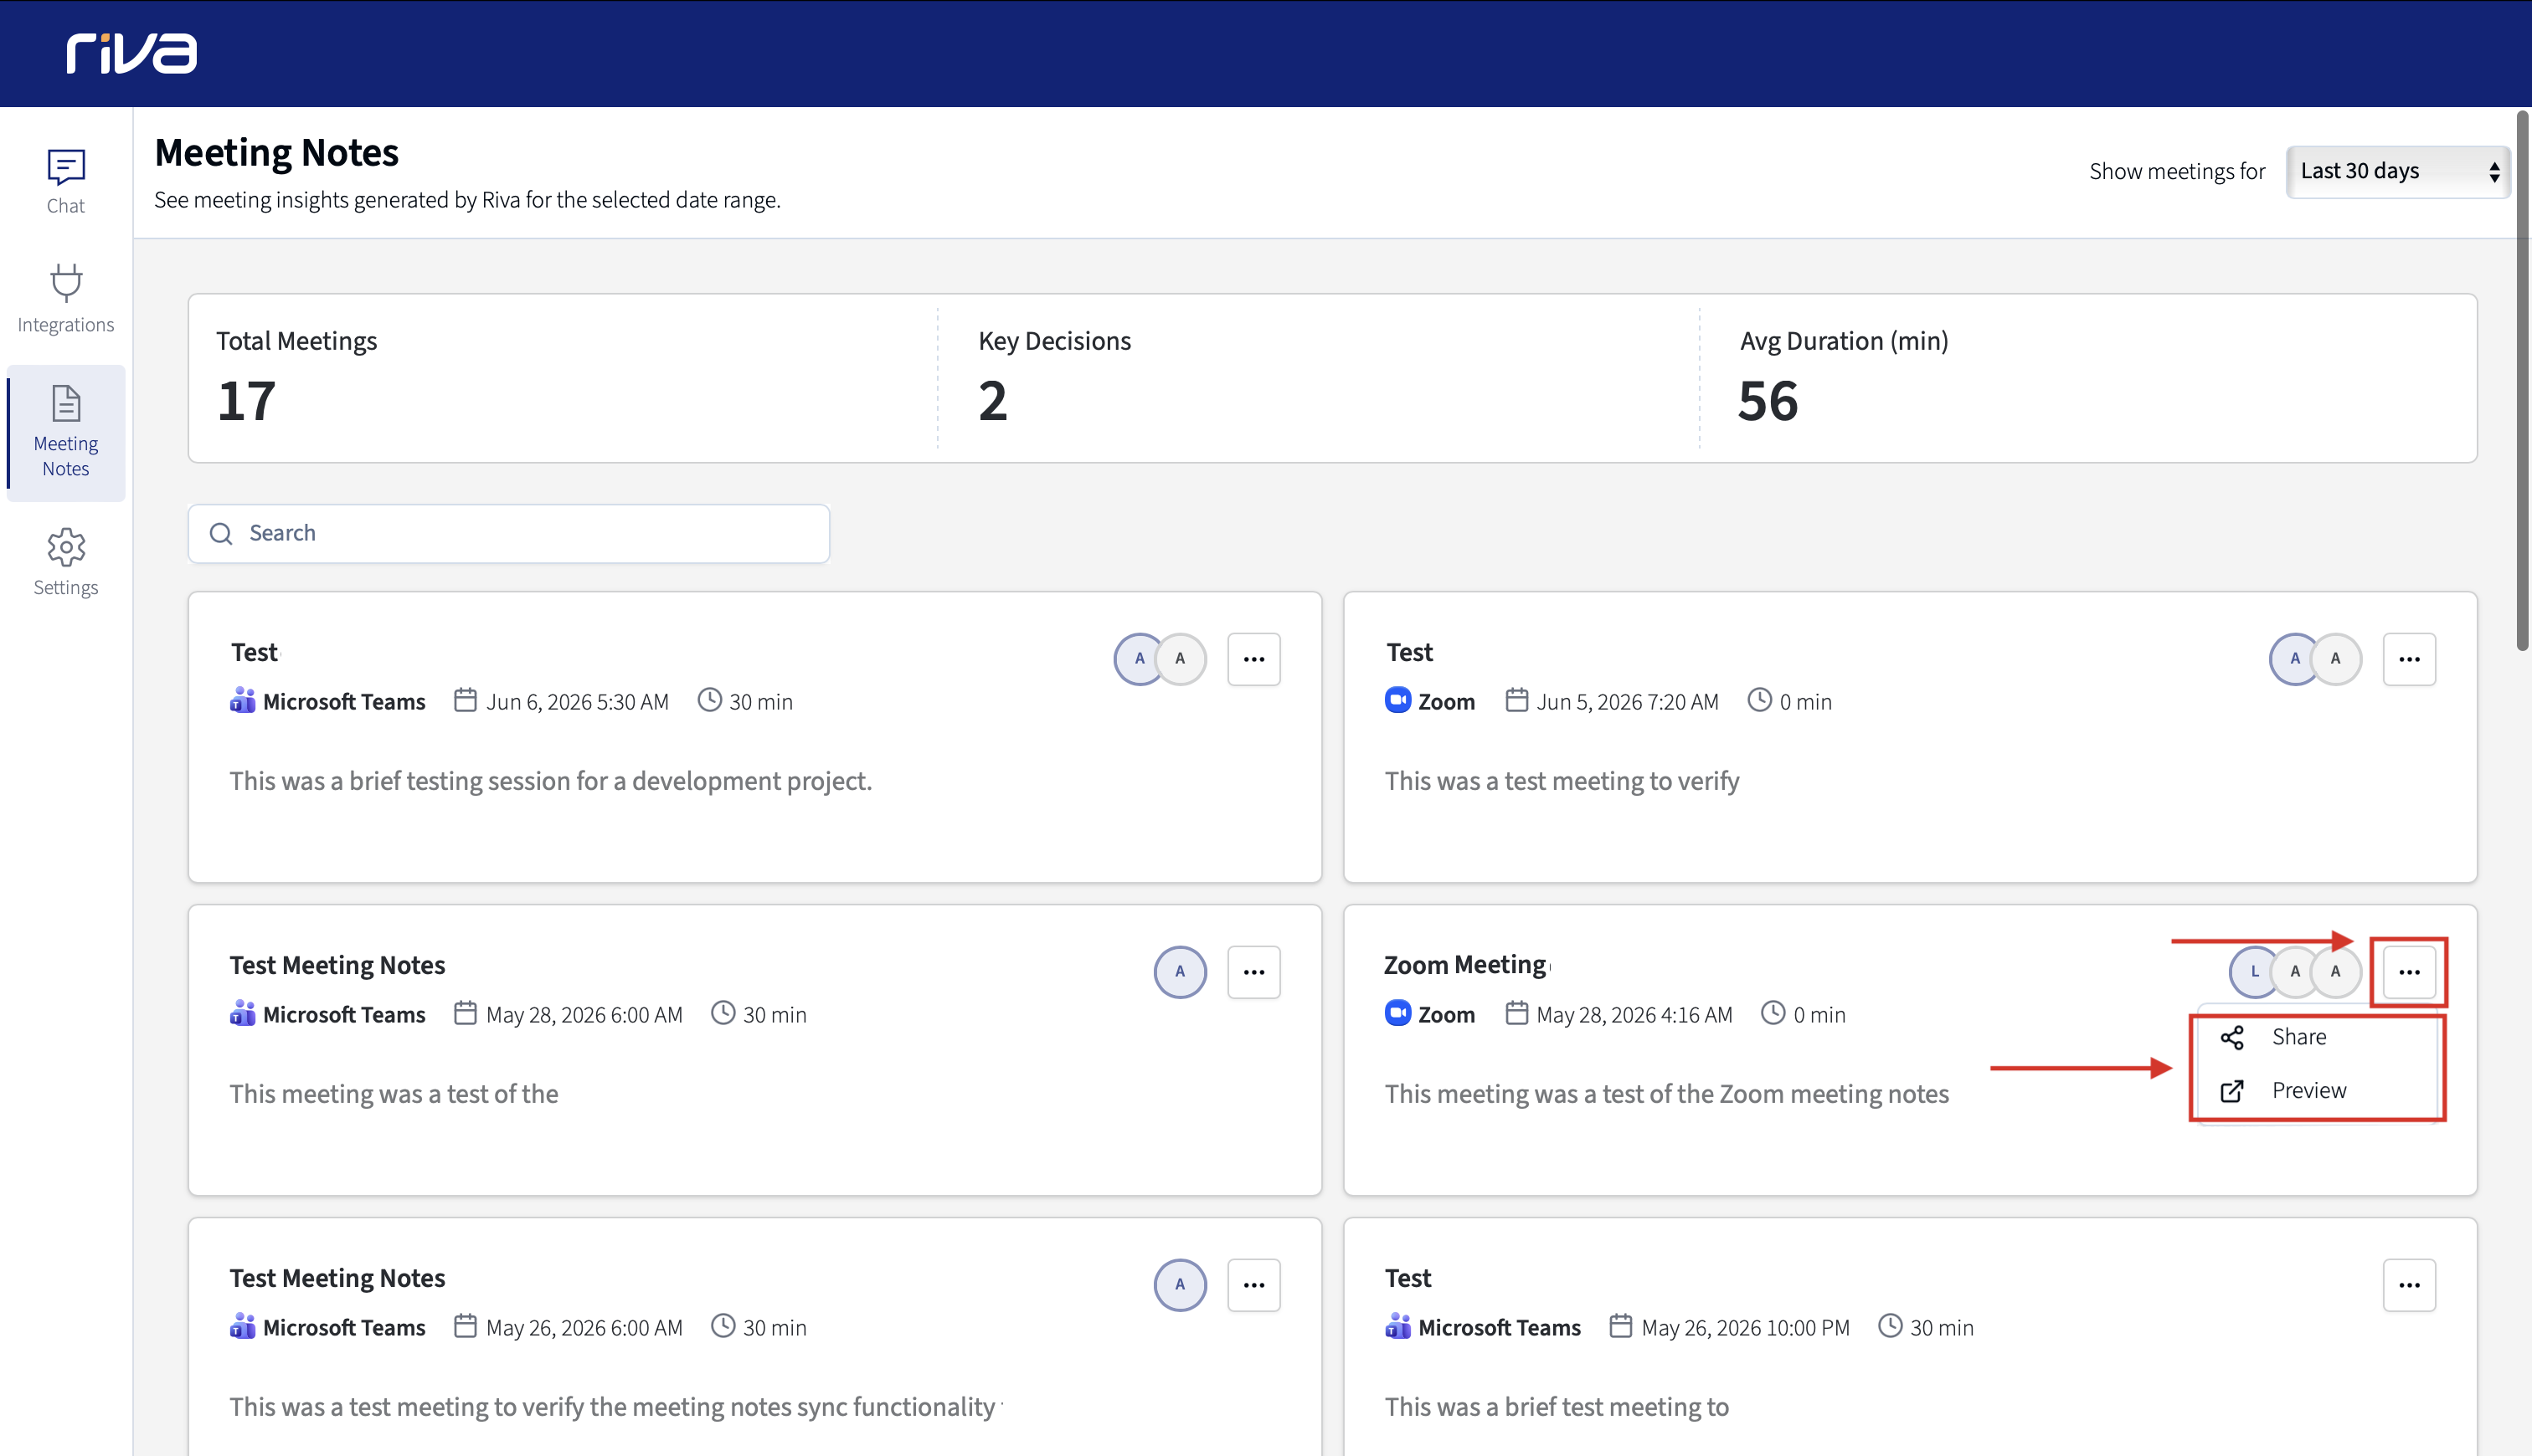This screenshot has width=2532, height=1456.
Task: Click 'Meeting Notes' page heading
Action: pos(276,153)
